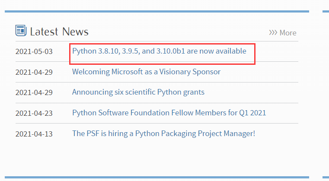This screenshot has height=181, width=329.
Task: Open Announcing six scientific Python grants article
Action: [138, 92]
